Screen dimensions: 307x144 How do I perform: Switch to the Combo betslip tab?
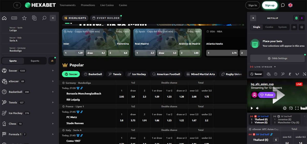click(x=269, y=27)
